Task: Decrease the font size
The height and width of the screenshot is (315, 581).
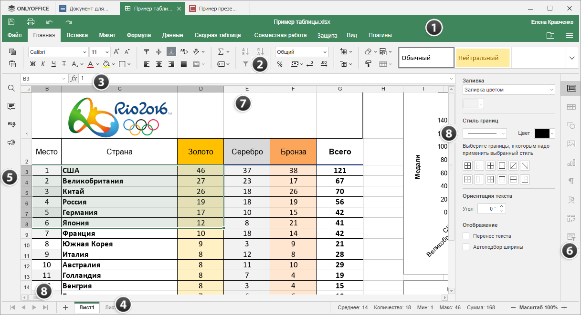Action: (x=127, y=52)
